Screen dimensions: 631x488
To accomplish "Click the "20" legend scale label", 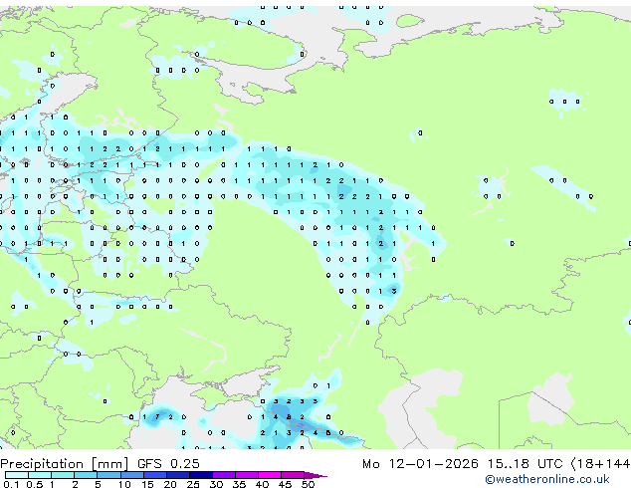I will coord(170,484).
